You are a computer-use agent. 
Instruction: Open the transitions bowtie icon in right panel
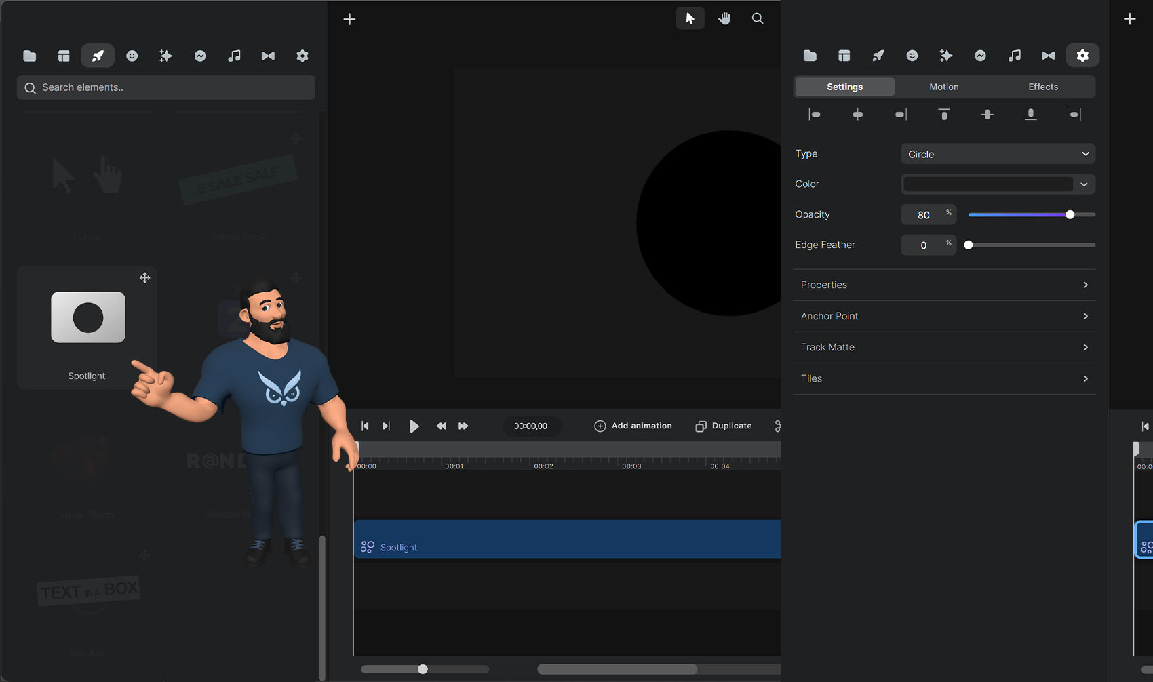click(1048, 56)
